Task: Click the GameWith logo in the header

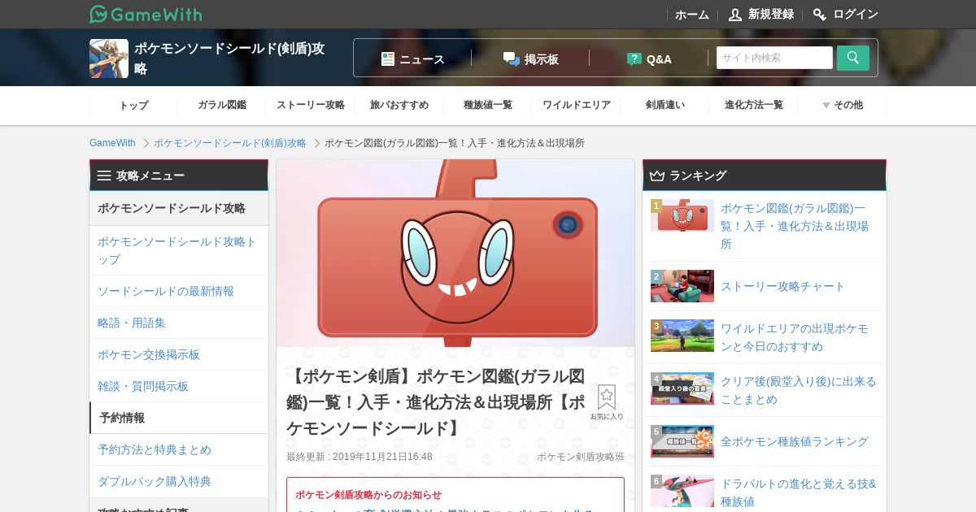Action: [x=146, y=14]
